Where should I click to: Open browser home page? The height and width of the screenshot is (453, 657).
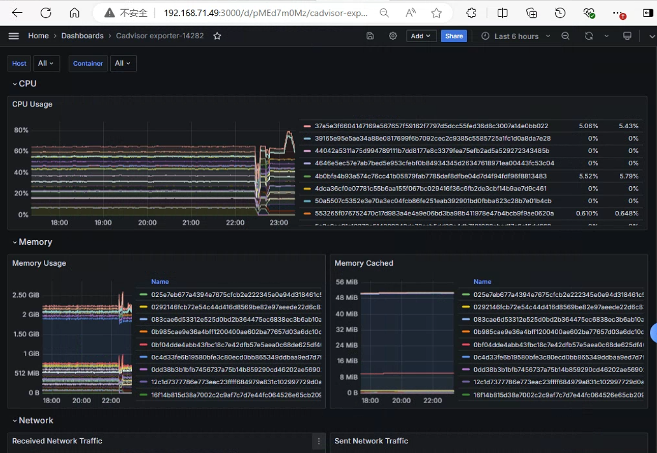[74, 13]
